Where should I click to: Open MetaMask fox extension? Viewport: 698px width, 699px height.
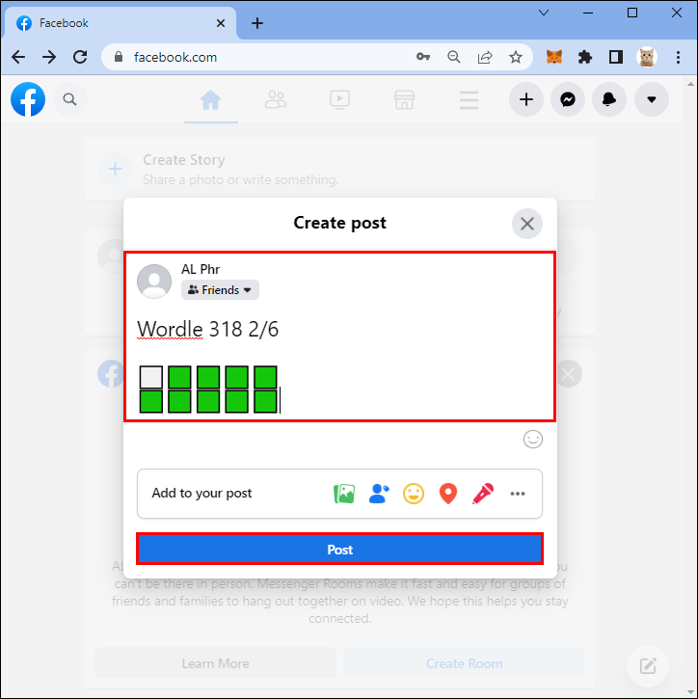coord(554,57)
